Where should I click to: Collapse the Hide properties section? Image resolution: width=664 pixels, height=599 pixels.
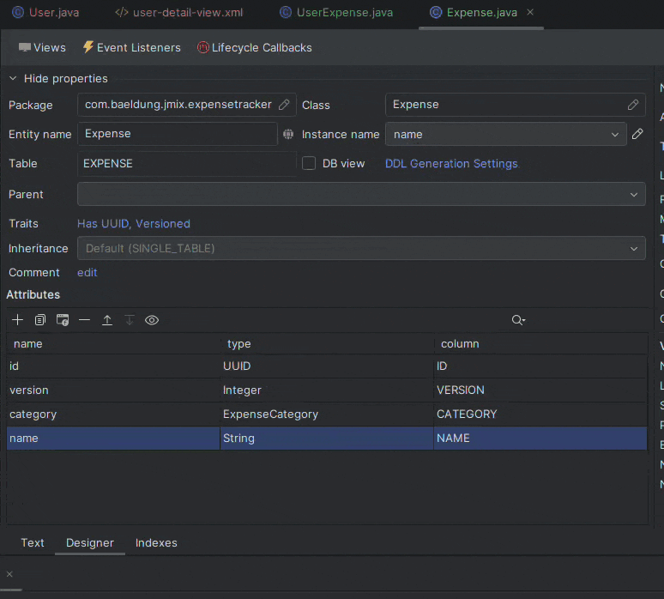pos(13,79)
